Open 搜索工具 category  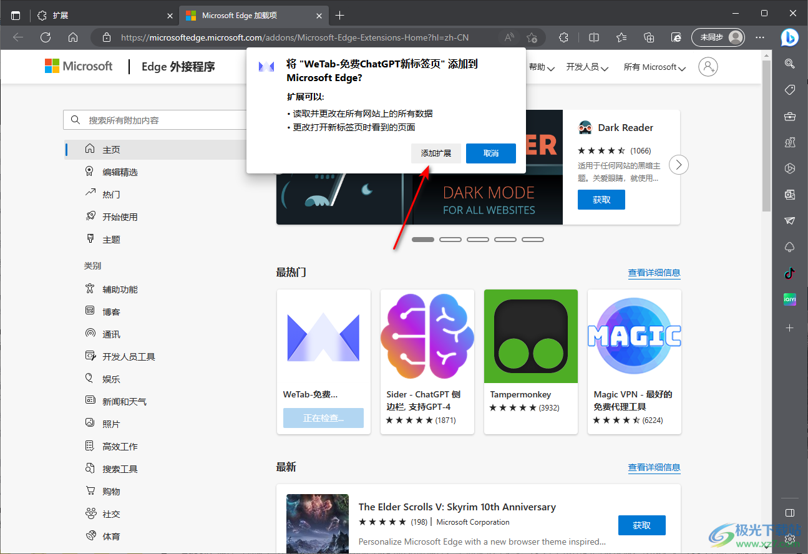click(x=120, y=469)
